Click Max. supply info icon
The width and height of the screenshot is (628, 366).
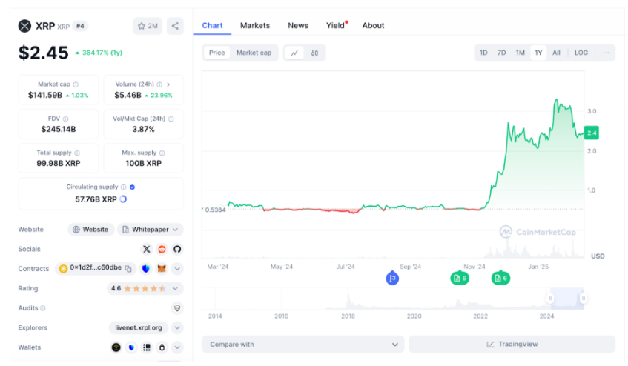pyautogui.click(x=162, y=153)
